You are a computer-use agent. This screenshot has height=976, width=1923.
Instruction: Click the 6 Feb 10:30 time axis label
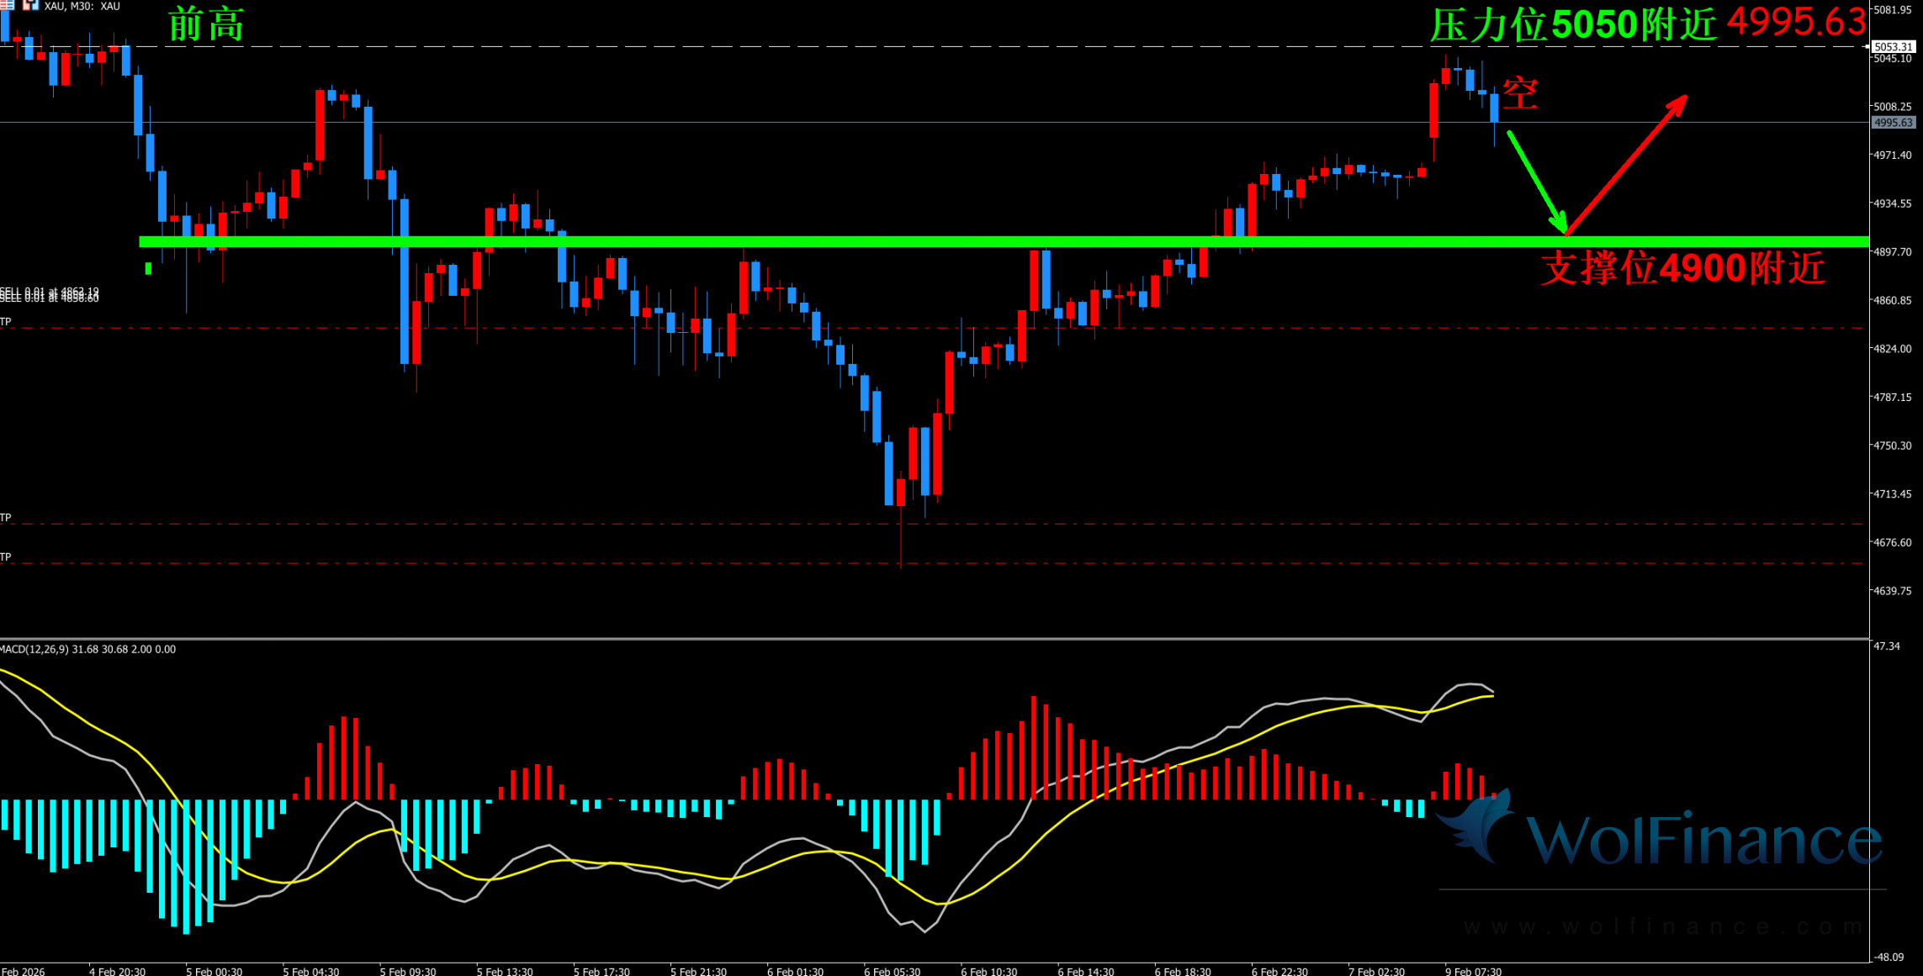pyautogui.click(x=989, y=971)
